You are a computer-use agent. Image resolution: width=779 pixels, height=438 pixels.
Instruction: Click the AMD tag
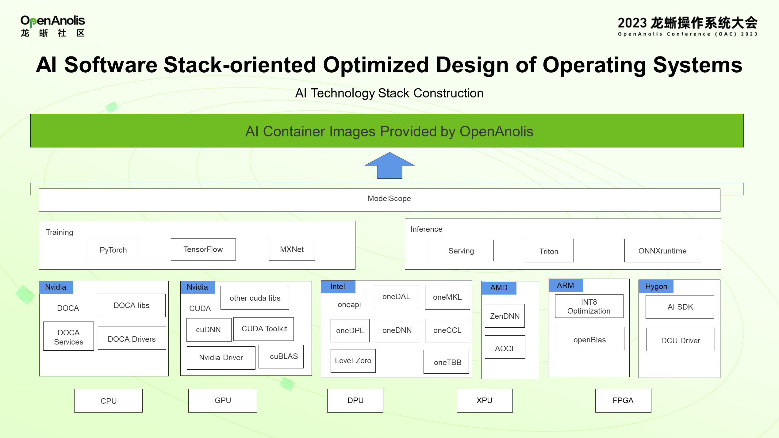tap(499, 288)
